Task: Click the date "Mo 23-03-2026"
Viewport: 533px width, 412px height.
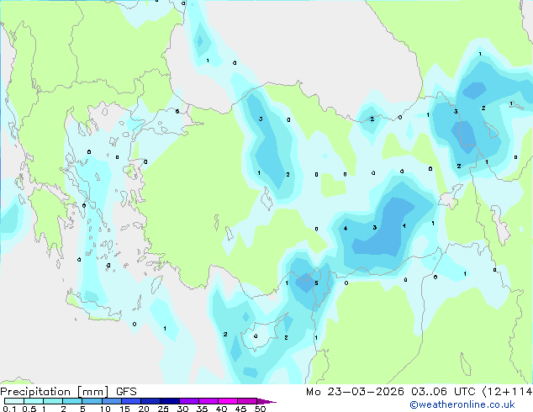Action: click(x=355, y=392)
